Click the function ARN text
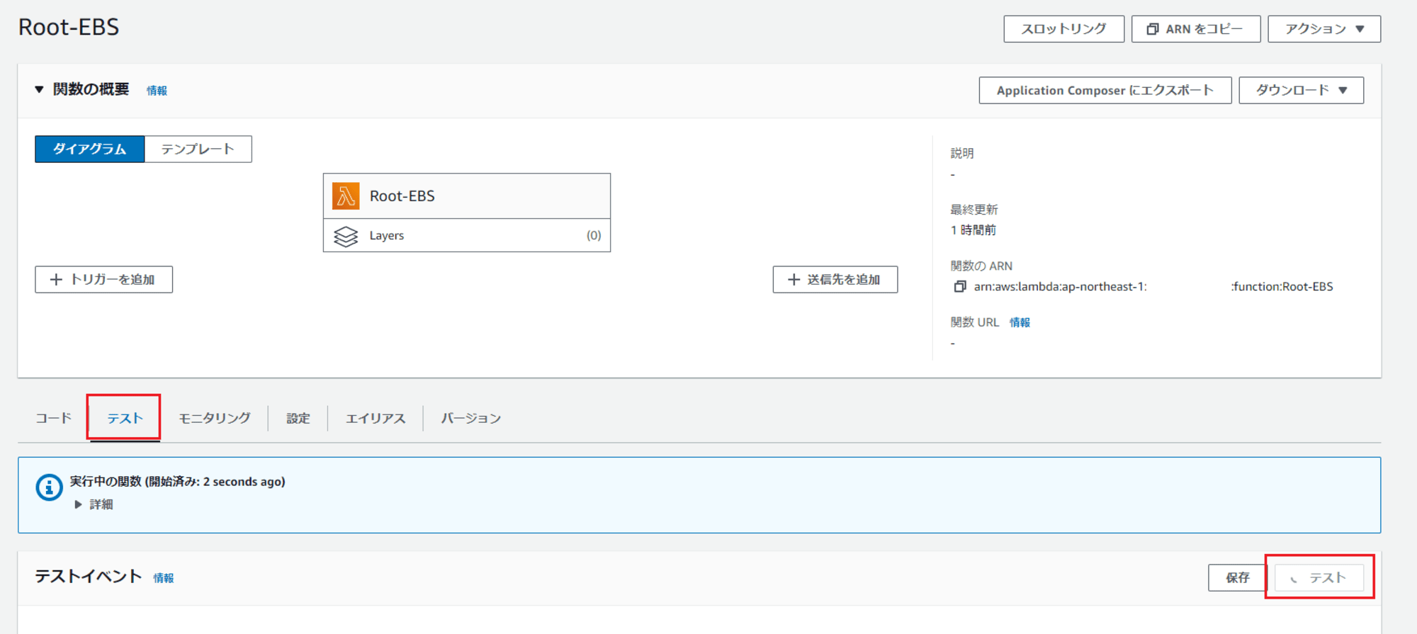 (1153, 287)
